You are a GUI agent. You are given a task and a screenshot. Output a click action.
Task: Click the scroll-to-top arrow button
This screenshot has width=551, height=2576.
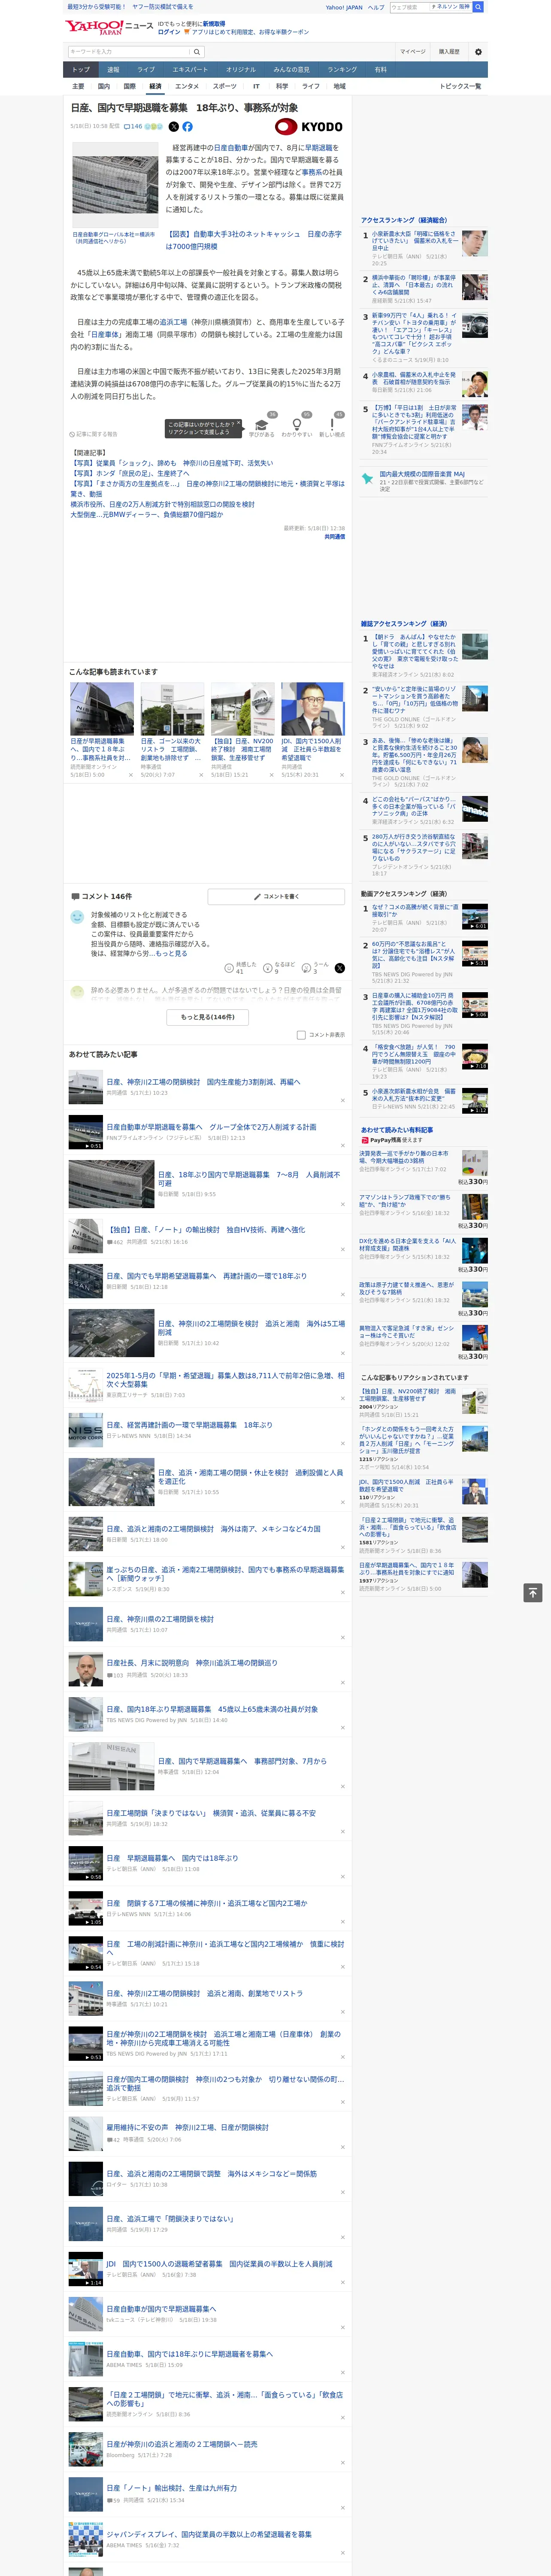click(x=533, y=1593)
